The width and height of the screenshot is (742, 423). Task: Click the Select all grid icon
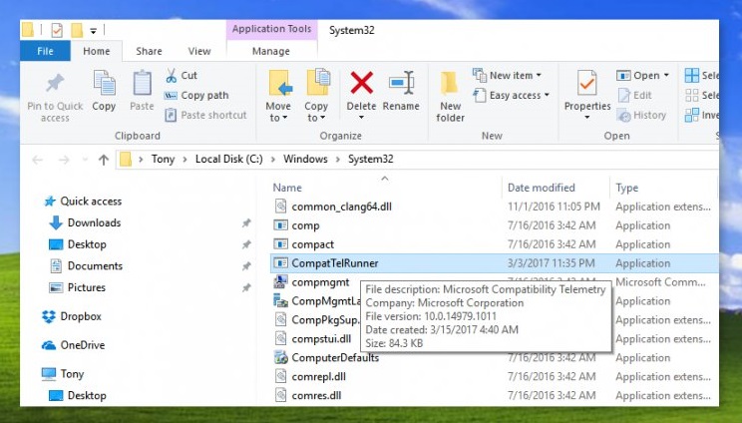click(692, 75)
